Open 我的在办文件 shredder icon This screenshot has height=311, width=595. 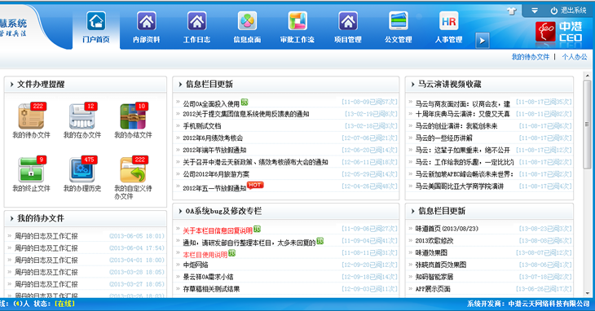point(83,116)
